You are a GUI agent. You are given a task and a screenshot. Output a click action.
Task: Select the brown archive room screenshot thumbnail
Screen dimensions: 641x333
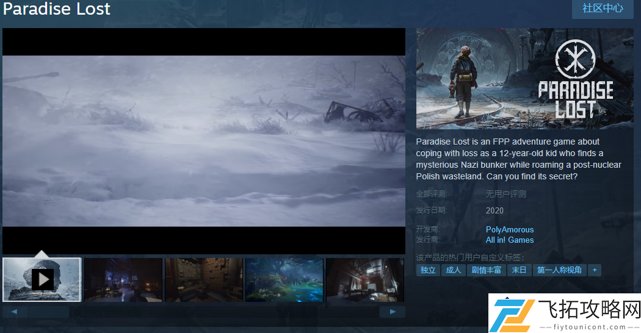(x=203, y=280)
